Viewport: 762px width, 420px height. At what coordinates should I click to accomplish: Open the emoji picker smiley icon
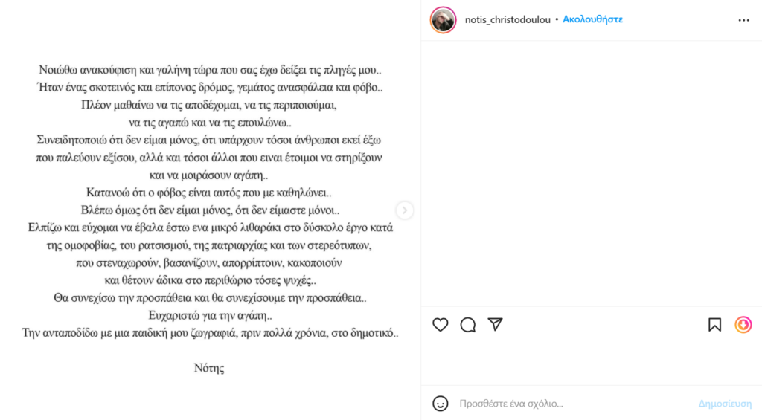[441, 404]
